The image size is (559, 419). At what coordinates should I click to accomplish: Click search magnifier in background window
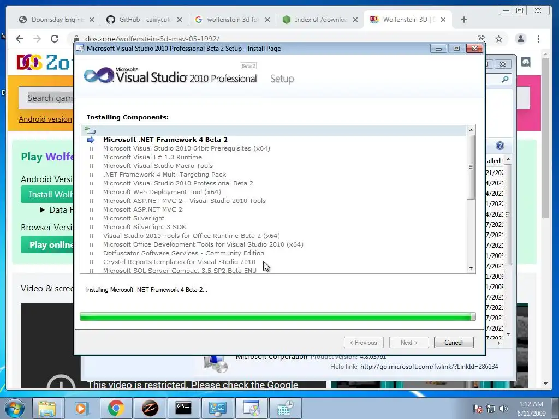[505, 79]
